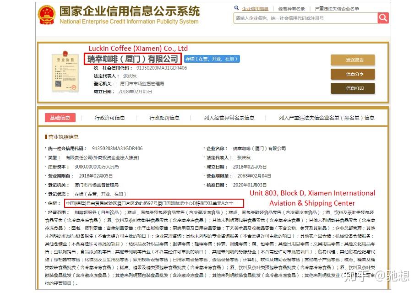Click the company type 有限责任公司(外商投资企业法人独资)
The image size is (420, 293).
point(102,158)
